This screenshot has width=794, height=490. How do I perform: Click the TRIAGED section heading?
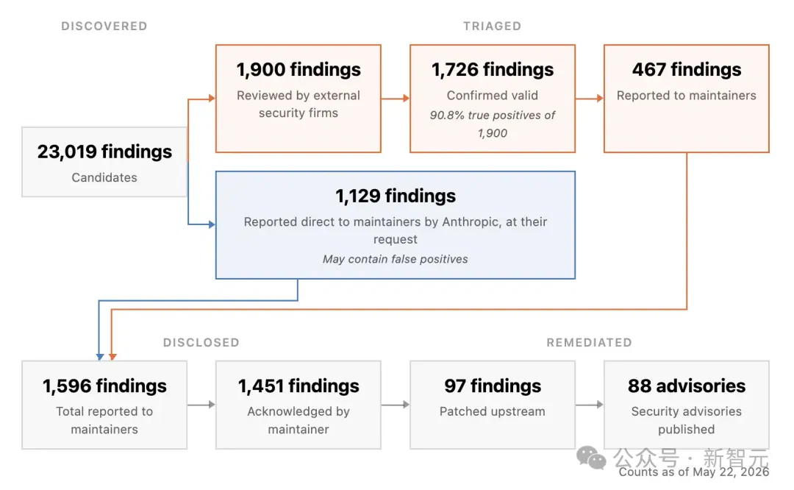point(492,26)
